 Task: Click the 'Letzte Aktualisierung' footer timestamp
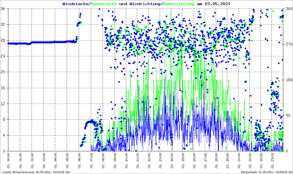36,172
